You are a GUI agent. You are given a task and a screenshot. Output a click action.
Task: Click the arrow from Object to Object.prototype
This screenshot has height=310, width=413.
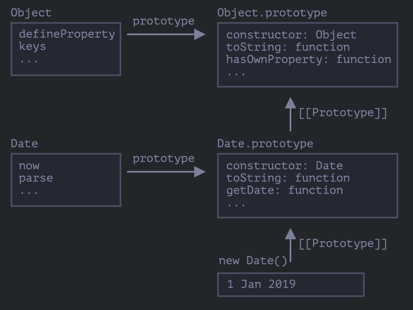click(166, 34)
